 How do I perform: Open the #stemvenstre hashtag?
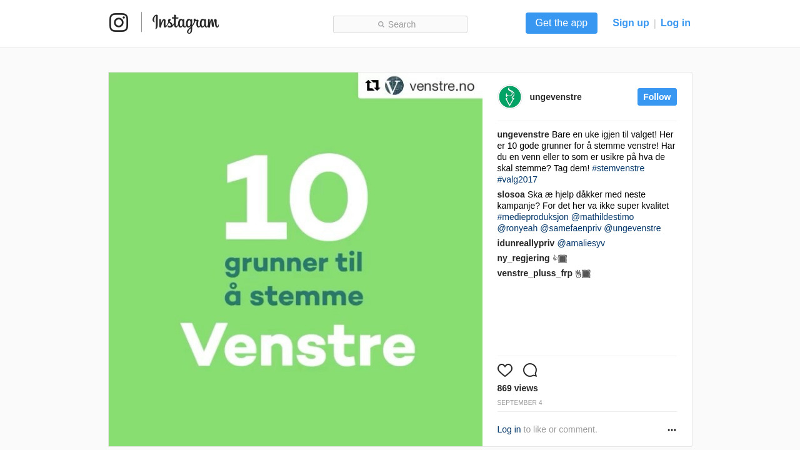pos(618,168)
